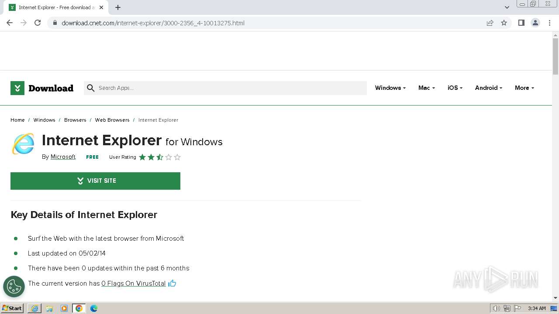This screenshot has width=559, height=314.
Task: Open the Microsoft developer link
Action: [x=63, y=157]
